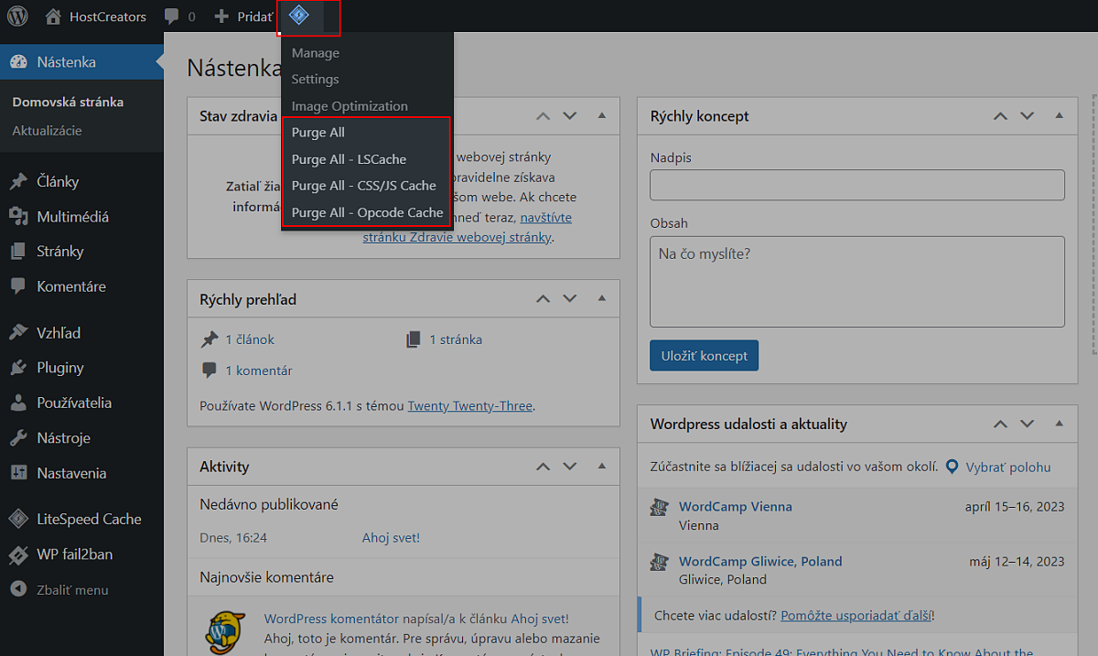Image resolution: width=1098 pixels, height=656 pixels.
Task: Open the 1 článok link
Action: [250, 339]
